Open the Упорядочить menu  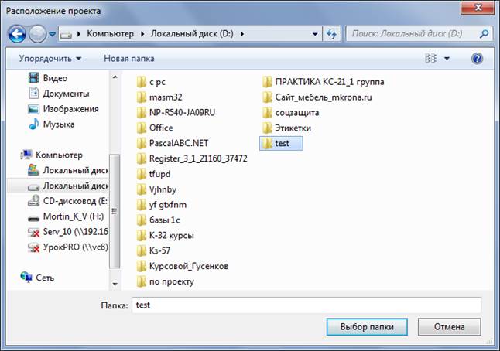(50, 59)
